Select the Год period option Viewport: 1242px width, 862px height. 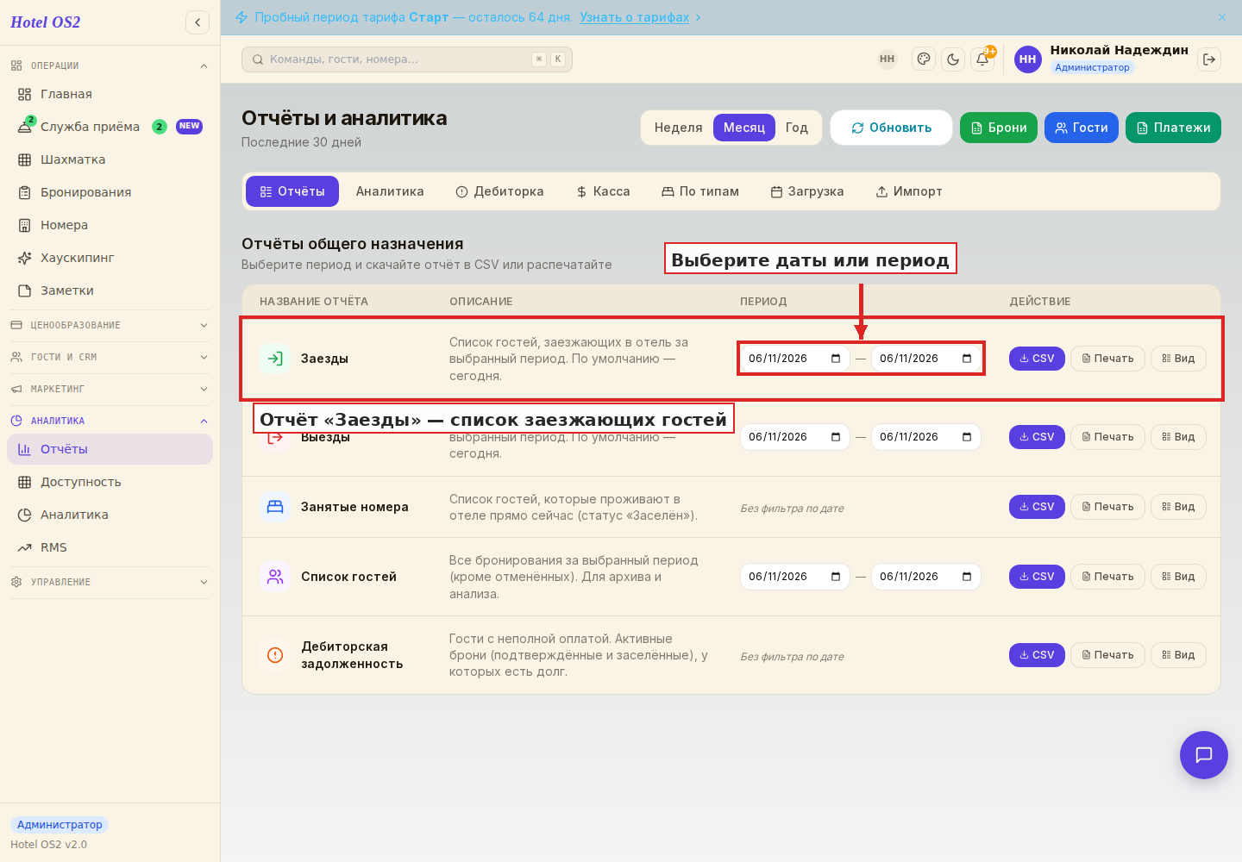[797, 128]
